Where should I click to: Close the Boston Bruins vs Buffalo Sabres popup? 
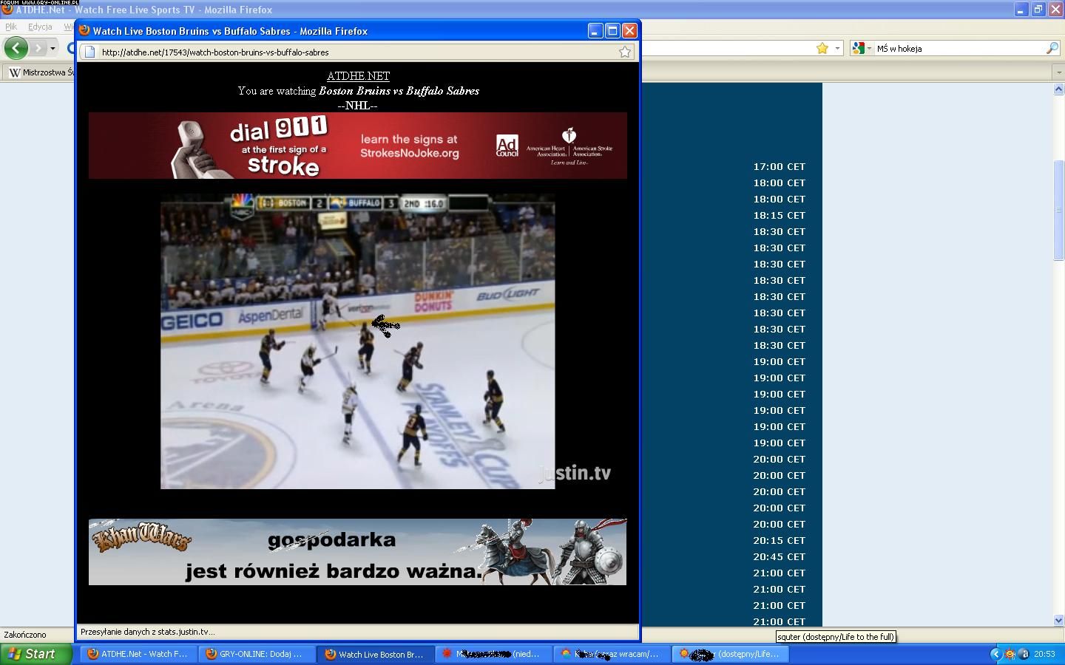(x=629, y=30)
